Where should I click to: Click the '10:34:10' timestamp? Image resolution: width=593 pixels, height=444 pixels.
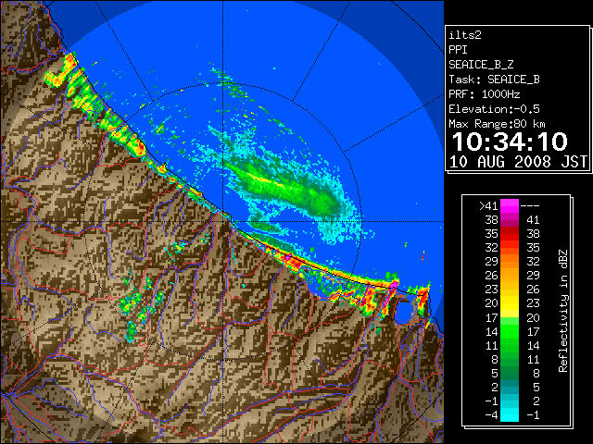(510, 142)
